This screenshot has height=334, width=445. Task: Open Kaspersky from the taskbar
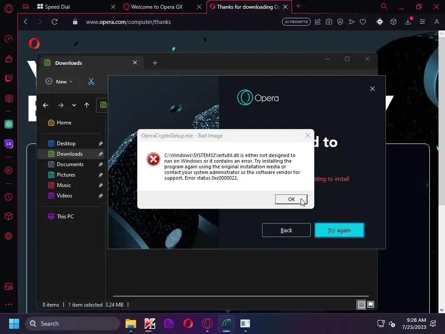[x=150, y=324]
